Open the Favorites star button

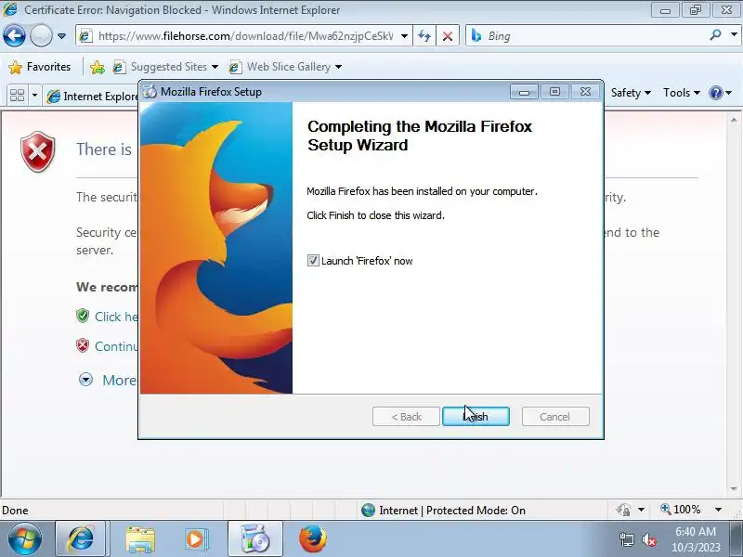pyautogui.click(x=40, y=67)
